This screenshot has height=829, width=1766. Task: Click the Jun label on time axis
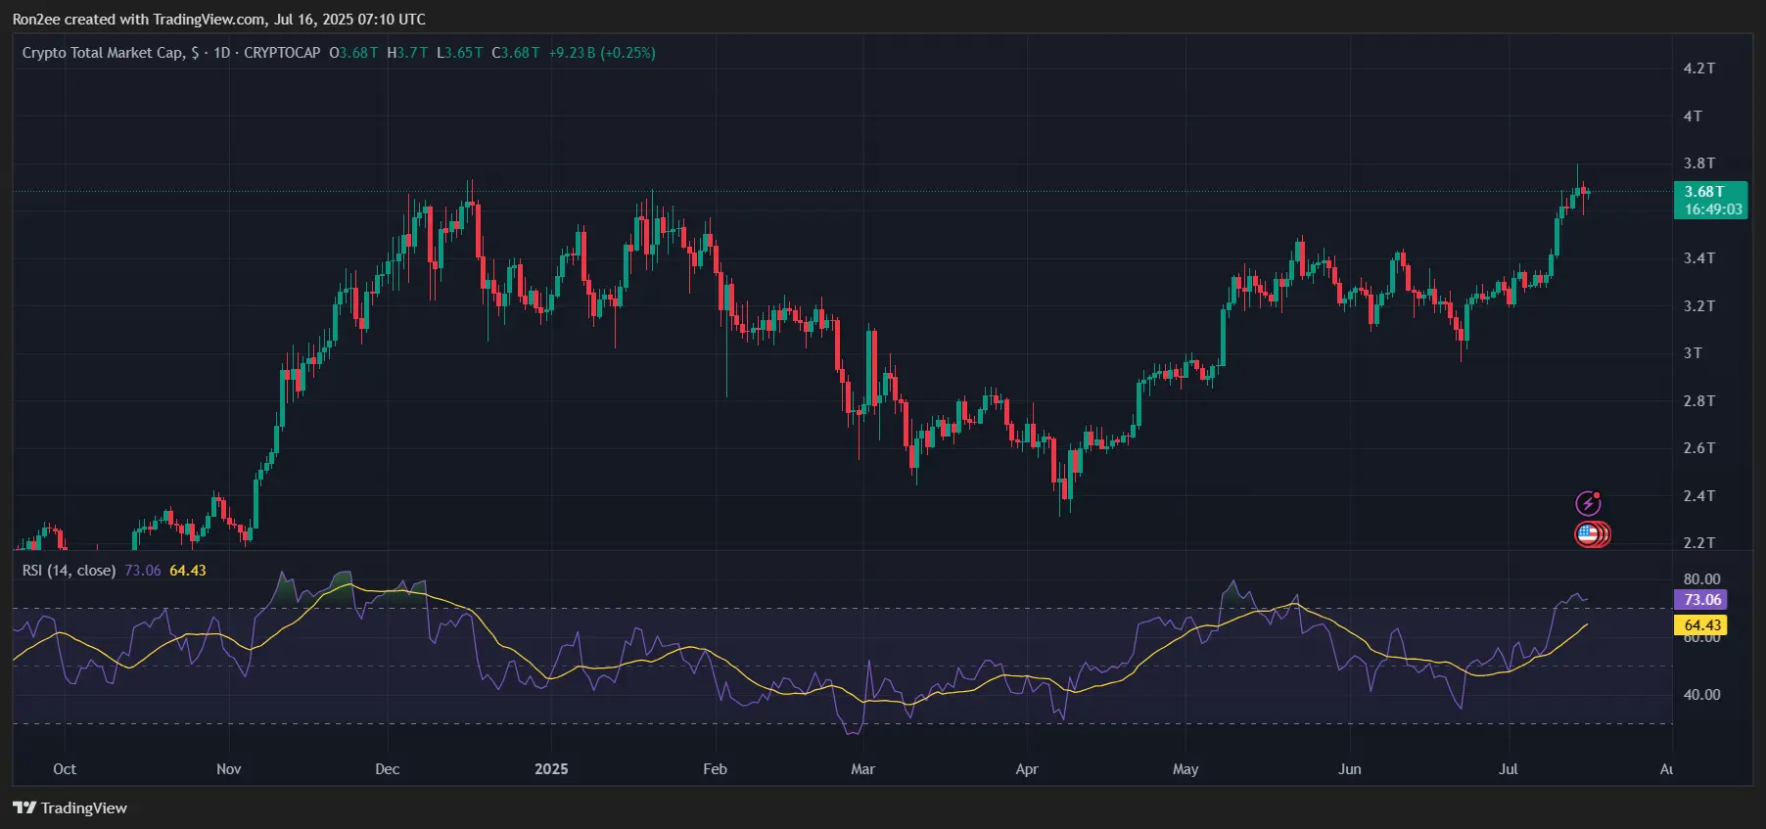click(1349, 769)
